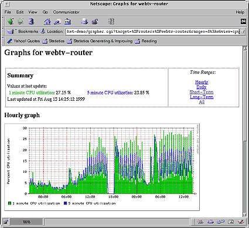The height and width of the screenshot is (228, 249).
Task: Collapse the navigation toolbar via its handle
Action: (x=3, y=21)
